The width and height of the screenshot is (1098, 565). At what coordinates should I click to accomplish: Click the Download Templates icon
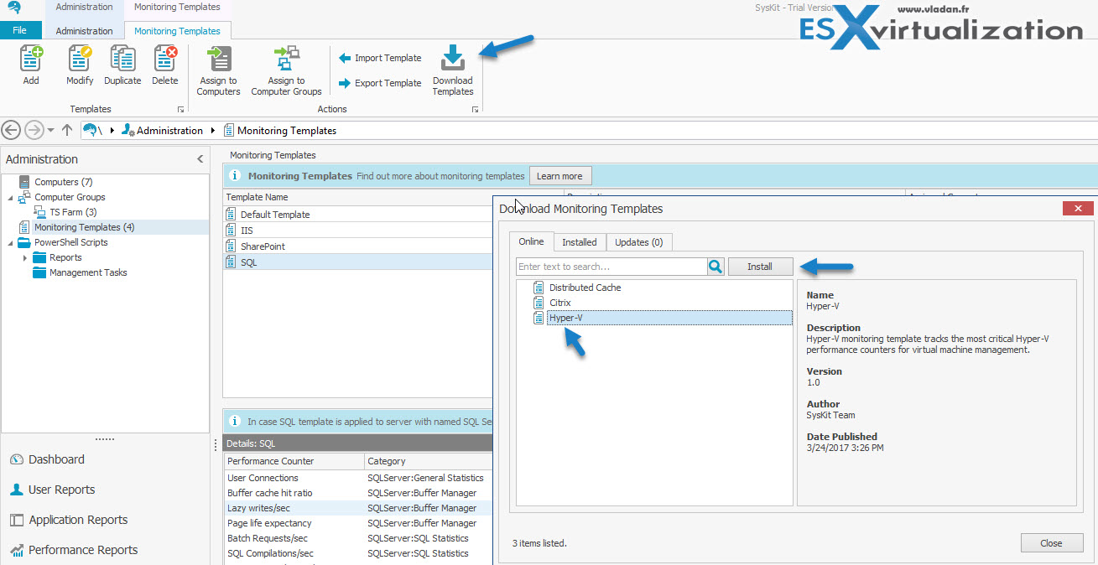tap(453, 59)
